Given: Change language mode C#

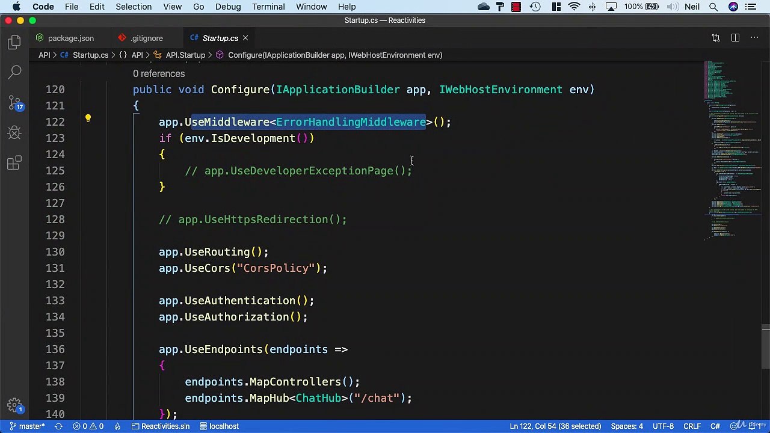Looking at the screenshot, I should (x=715, y=426).
